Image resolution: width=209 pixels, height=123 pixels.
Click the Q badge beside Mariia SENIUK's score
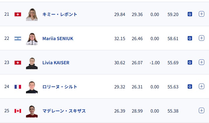click(190, 38)
